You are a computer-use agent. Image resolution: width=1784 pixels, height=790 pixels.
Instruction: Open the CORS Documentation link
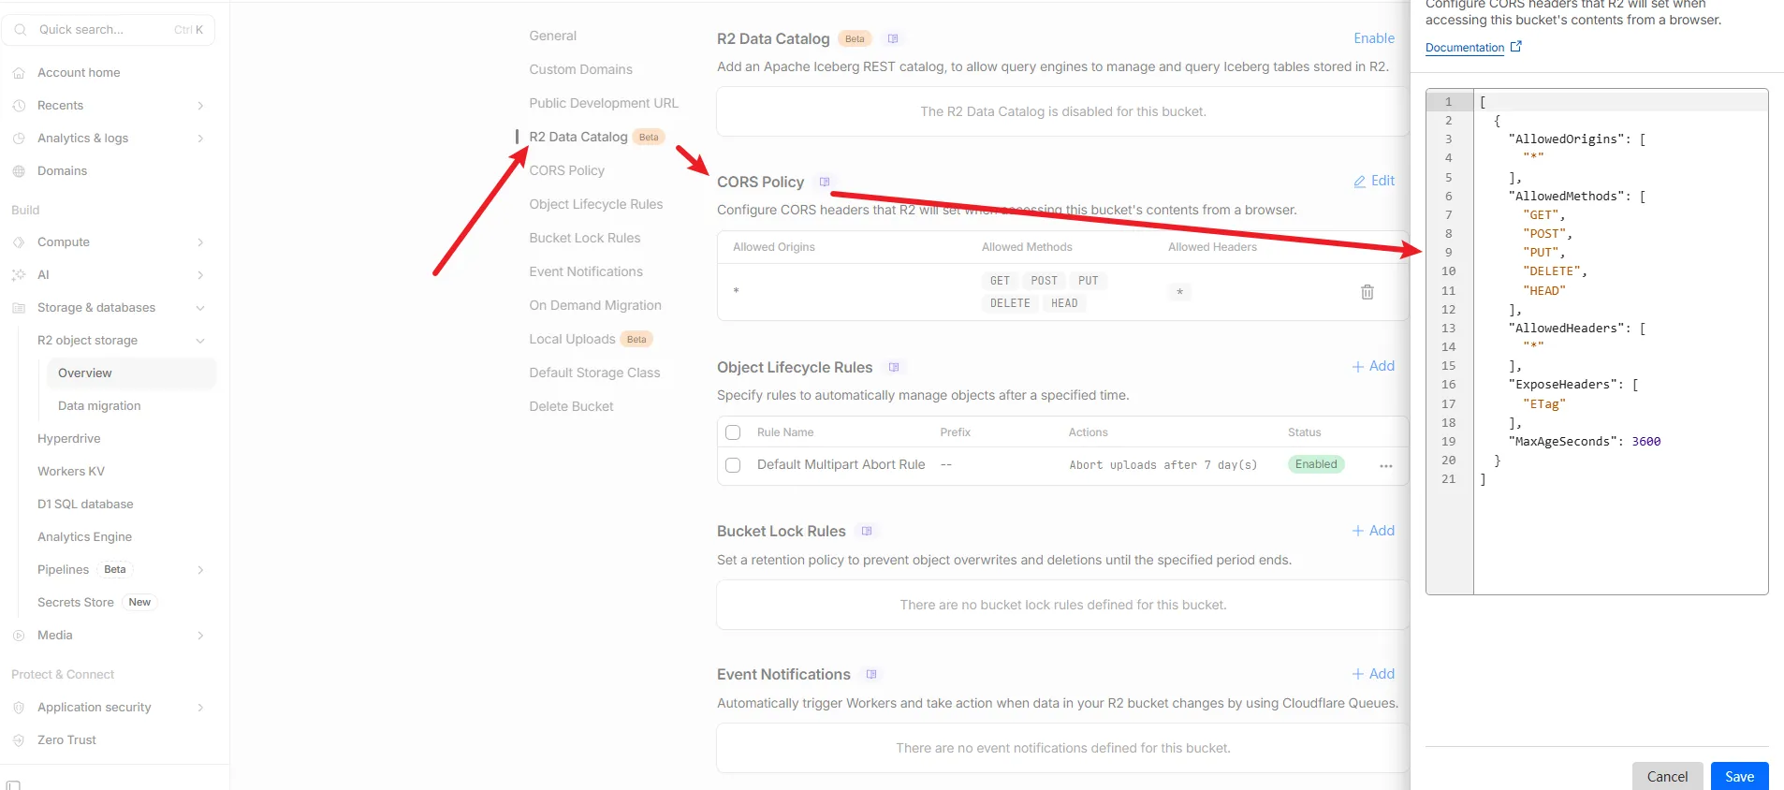[1465, 48]
